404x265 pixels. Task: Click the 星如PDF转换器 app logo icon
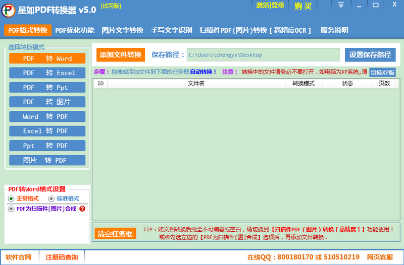pos(8,10)
